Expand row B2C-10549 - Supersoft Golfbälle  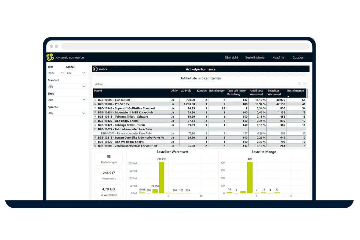coord(95,108)
